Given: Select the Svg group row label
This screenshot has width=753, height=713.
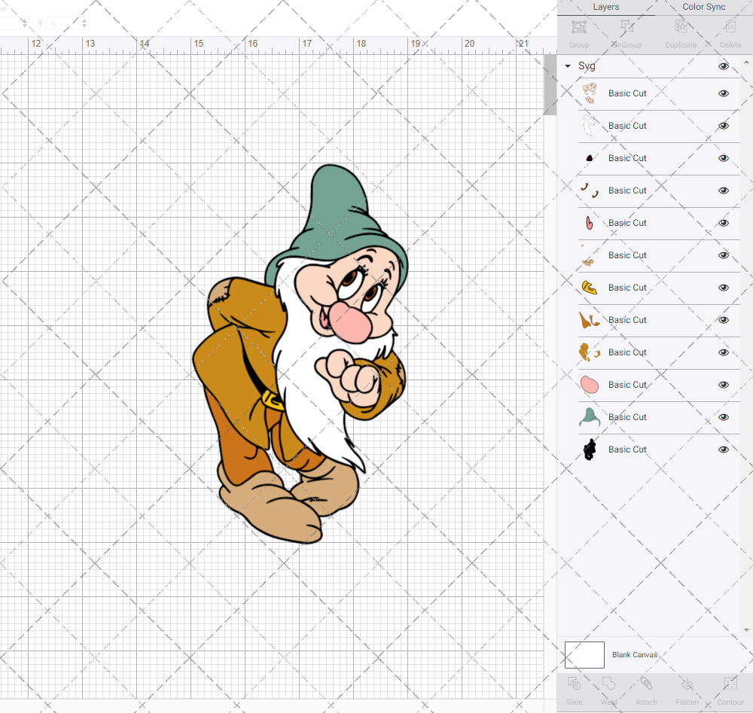Looking at the screenshot, I should click(x=587, y=66).
